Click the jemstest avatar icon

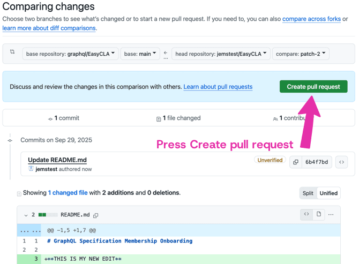point(31,169)
